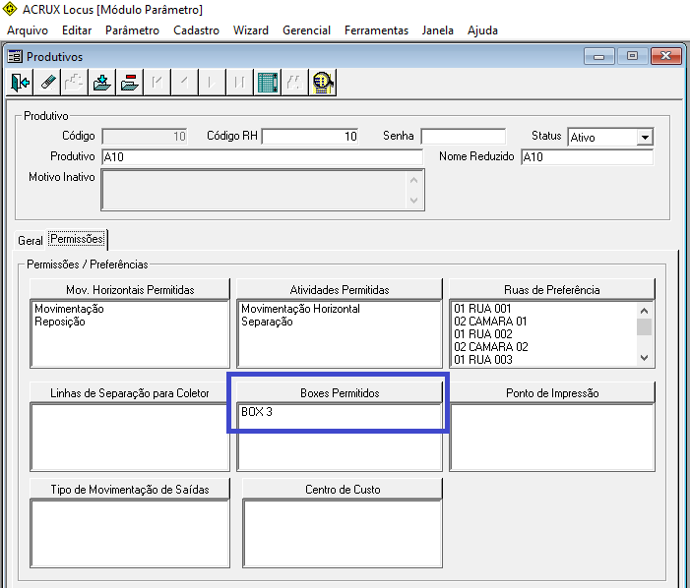The height and width of the screenshot is (588, 690).
Task: Click the disabled binoculars search icon
Action: 294,83
